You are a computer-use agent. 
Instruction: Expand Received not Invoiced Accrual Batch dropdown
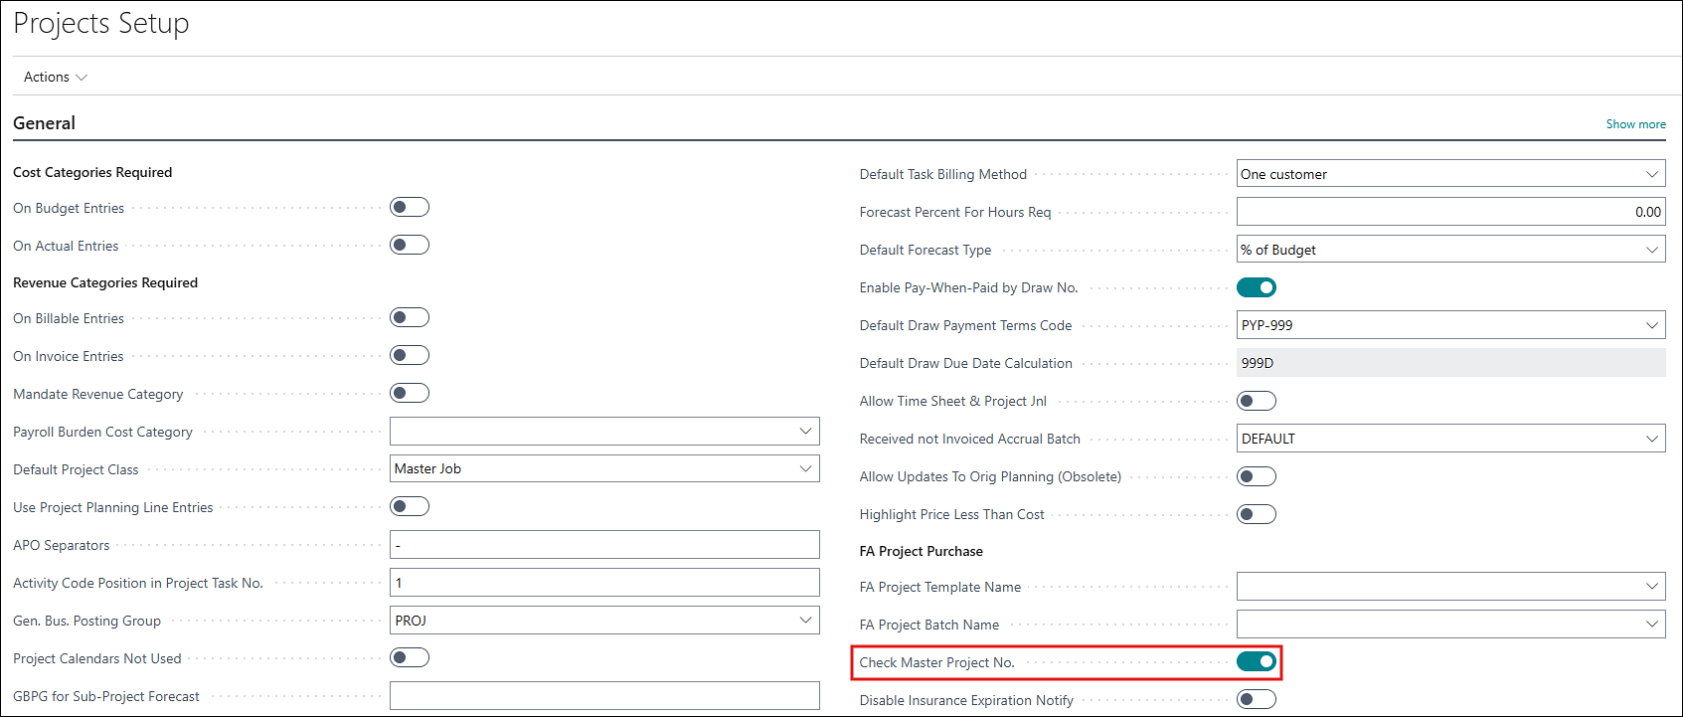(x=1652, y=439)
